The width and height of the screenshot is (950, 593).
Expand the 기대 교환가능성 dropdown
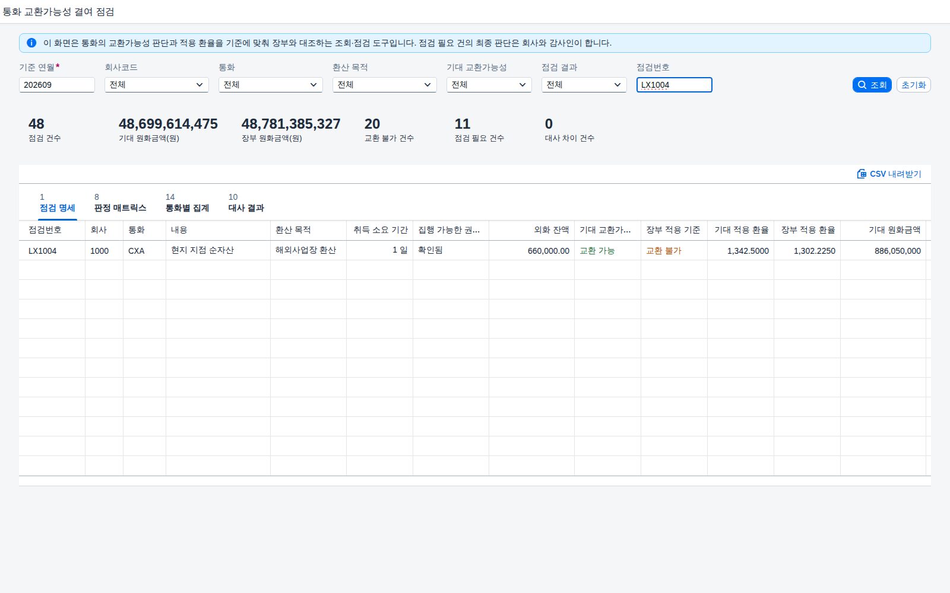[489, 85]
